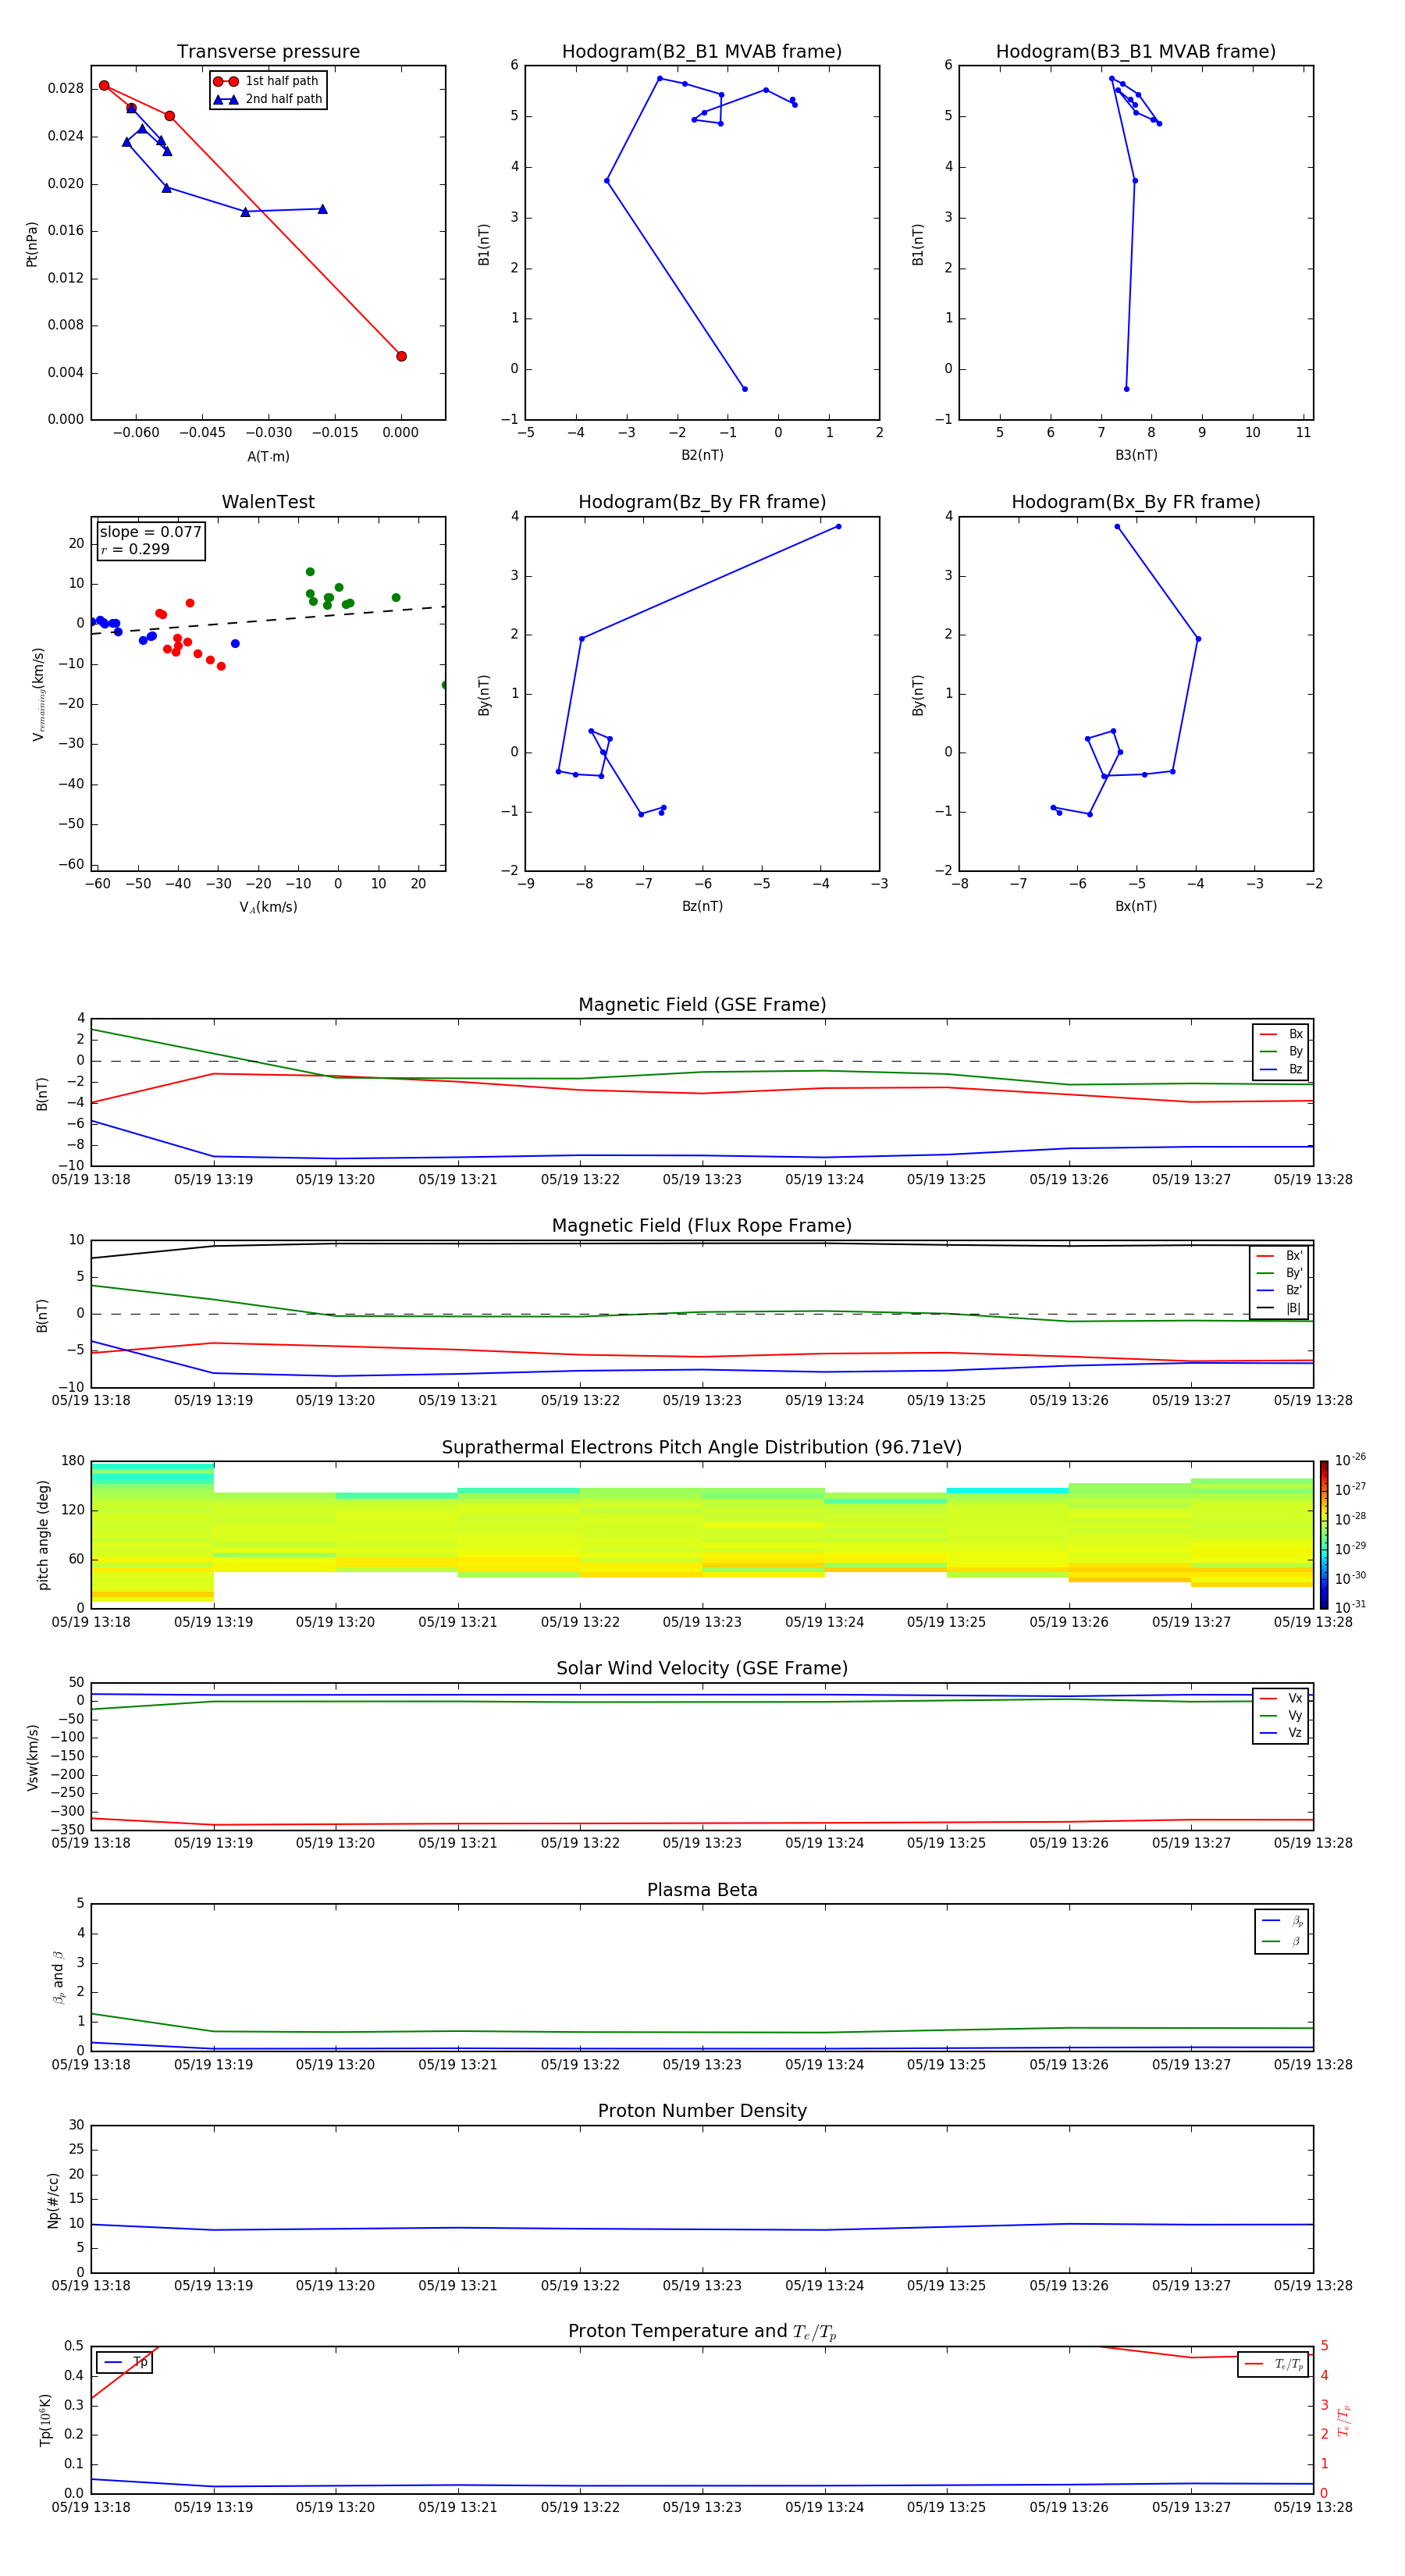Image resolution: width=1405 pixels, height=2576 pixels.
Task: Select the 'Te/Tp' legend entry
Action: [x=1274, y=2364]
